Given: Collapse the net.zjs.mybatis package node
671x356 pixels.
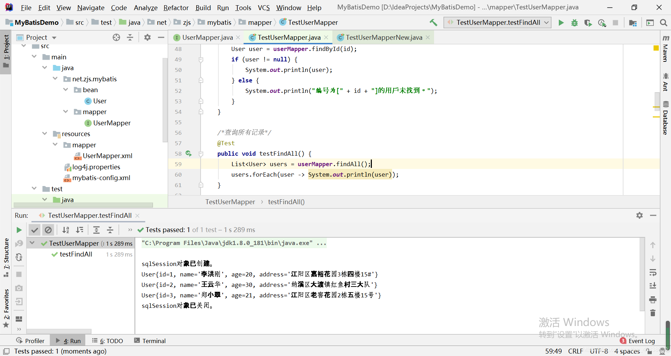Looking at the screenshot, I should [x=55, y=79].
